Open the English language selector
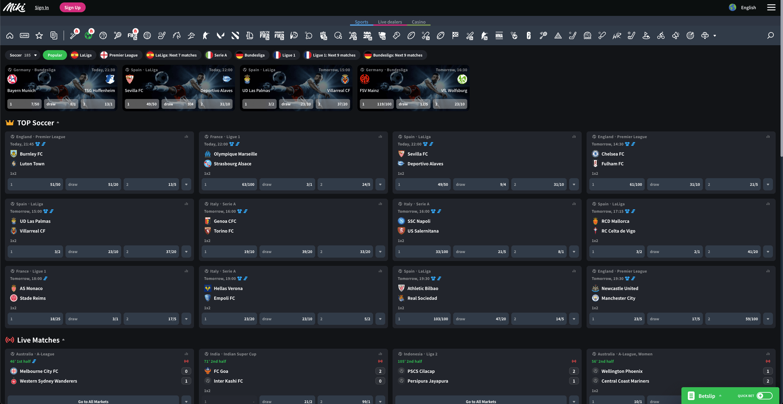The height and width of the screenshot is (404, 783). coord(743,7)
